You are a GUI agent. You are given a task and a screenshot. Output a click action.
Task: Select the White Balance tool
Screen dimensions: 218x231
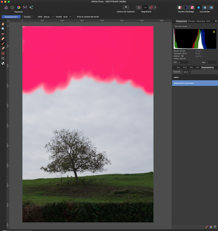[x=3, y=63]
